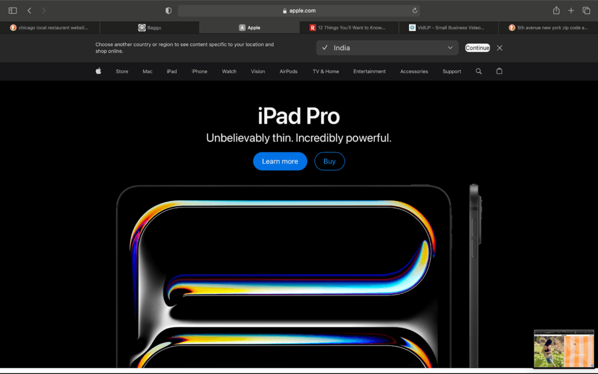The image size is (598, 374).
Task: Switch to the chicago local restaurant tab
Action: (50, 27)
